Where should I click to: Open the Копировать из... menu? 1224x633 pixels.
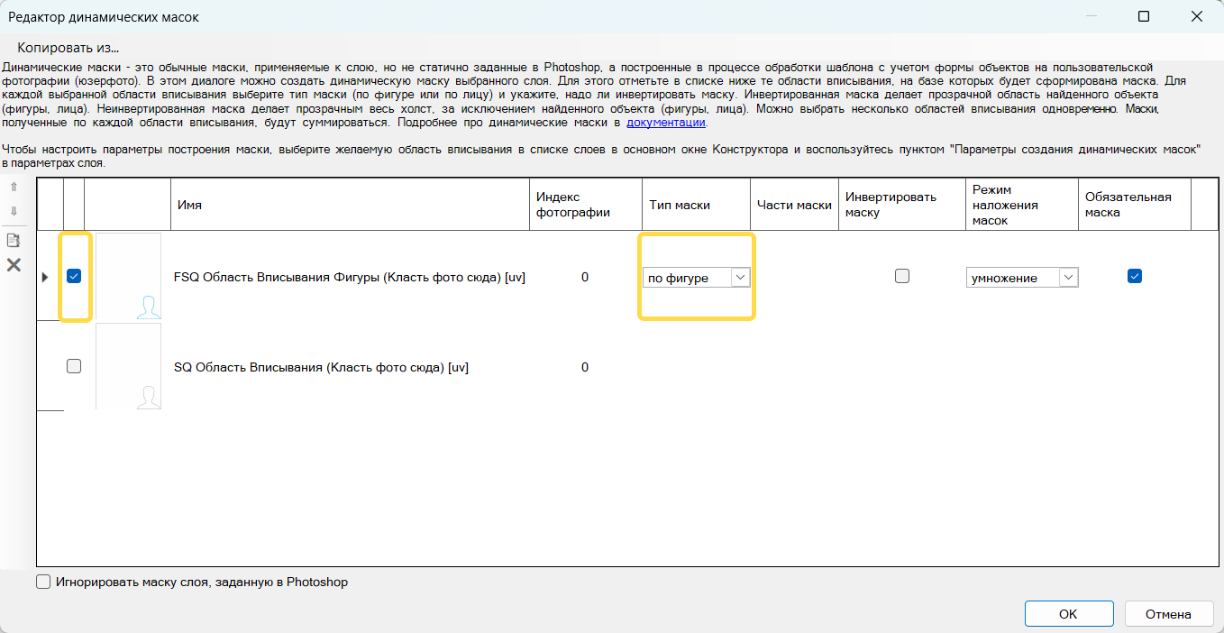(69, 48)
